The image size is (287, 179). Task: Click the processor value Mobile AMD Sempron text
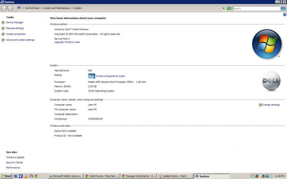[x=117, y=82]
